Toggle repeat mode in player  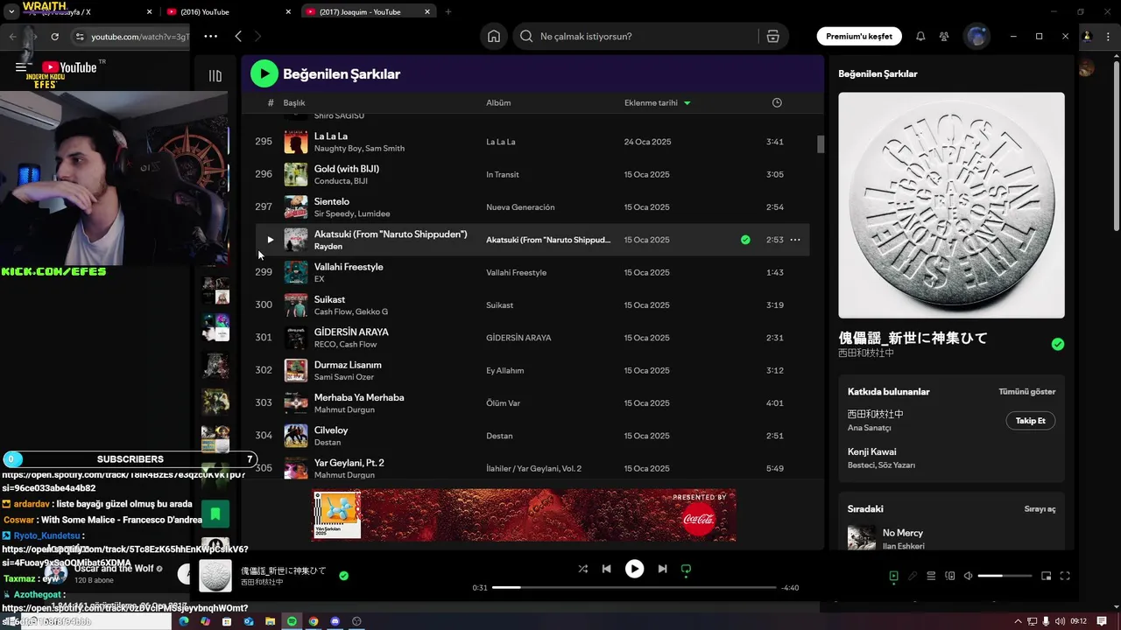click(x=686, y=569)
